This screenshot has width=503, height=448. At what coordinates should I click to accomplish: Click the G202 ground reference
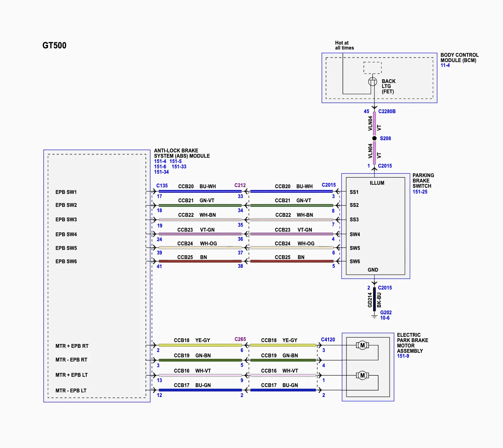[386, 313]
